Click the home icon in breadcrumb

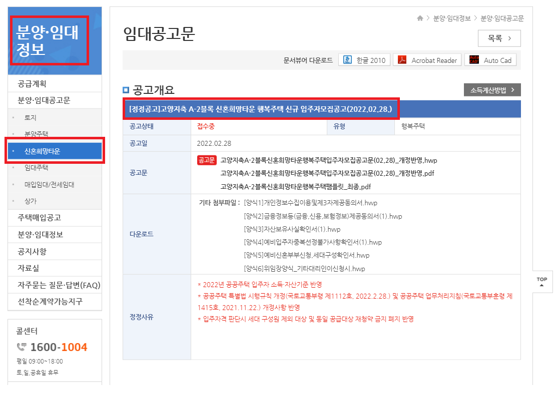420,18
